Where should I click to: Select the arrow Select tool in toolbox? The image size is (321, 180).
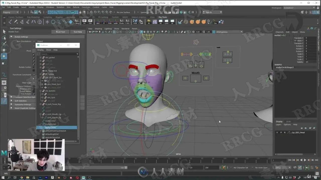(x=4, y=31)
